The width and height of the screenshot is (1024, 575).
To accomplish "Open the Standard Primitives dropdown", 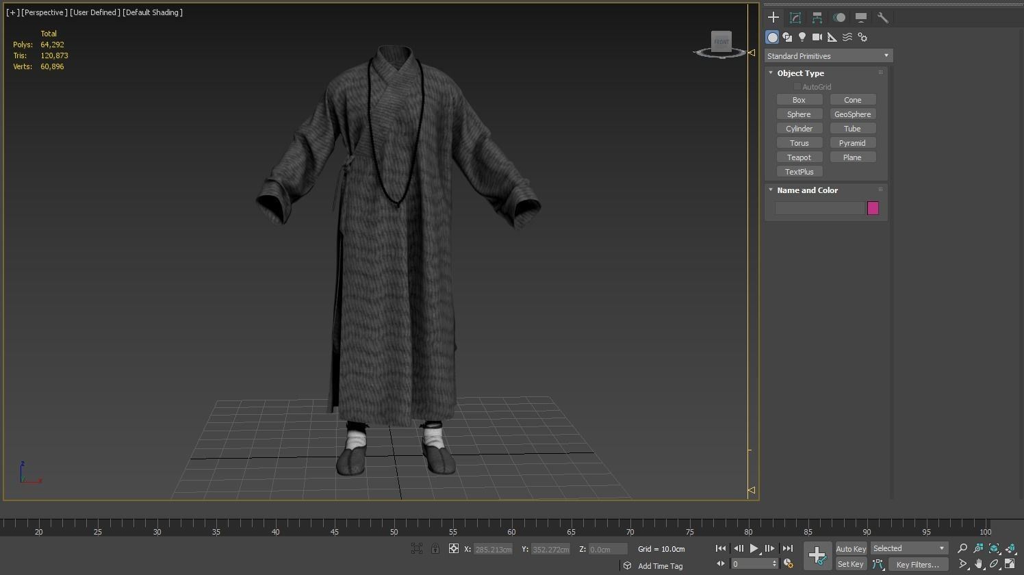I will click(828, 56).
